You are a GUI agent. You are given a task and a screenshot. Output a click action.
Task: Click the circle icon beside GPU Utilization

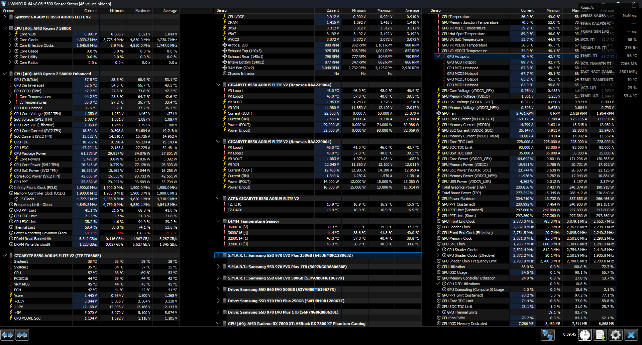[x=439, y=267]
